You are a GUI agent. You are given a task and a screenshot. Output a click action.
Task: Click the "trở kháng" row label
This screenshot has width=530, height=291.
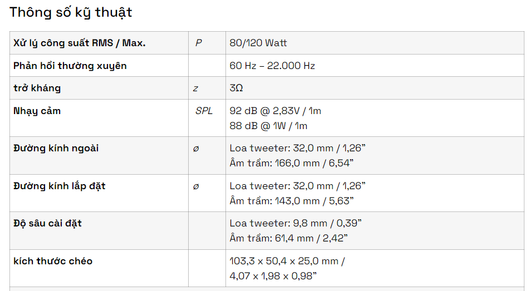[x=37, y=88]
